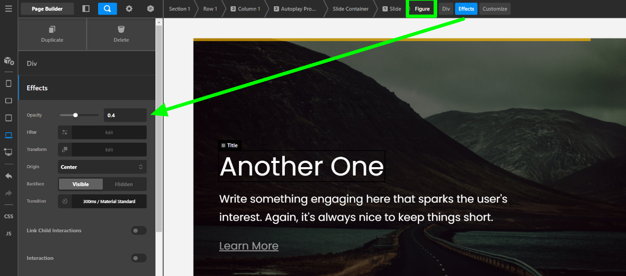Select the Another One headline
626x276 pixels.
(302, 167)
